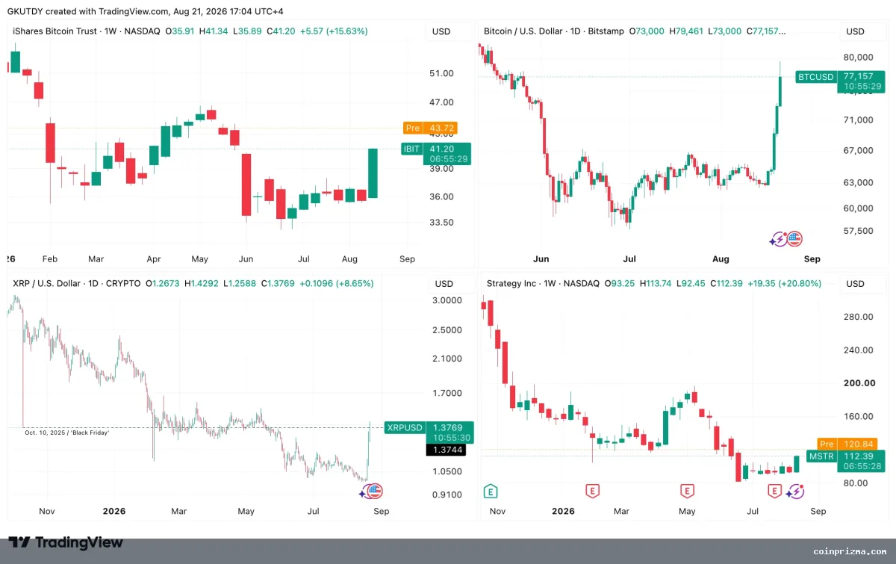Click the 51.00 price level on the iShares chart
This screenshot has width=896, height=564.
click(x=443, y=73)
